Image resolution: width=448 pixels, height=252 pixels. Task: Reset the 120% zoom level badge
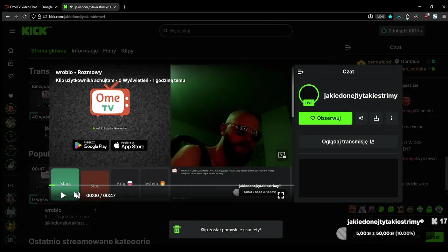pyautogui.click(x=380, y=16)
